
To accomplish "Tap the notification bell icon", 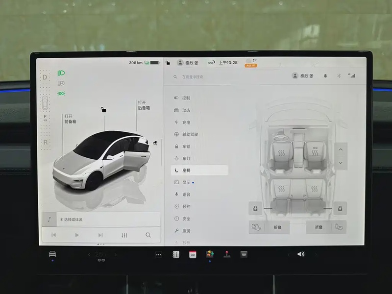I will pos(325,76).
